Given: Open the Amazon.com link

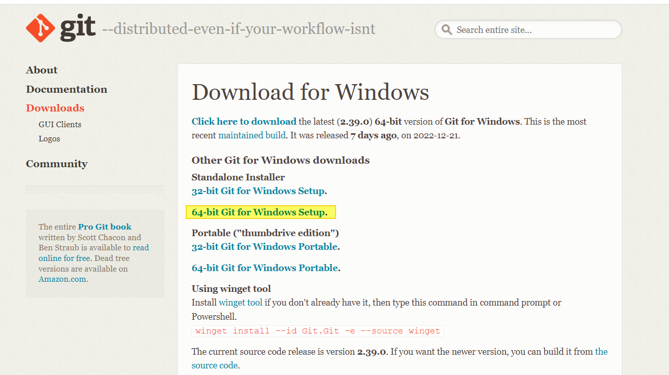Looking at the screenshot, I should (x=62, y=279).
